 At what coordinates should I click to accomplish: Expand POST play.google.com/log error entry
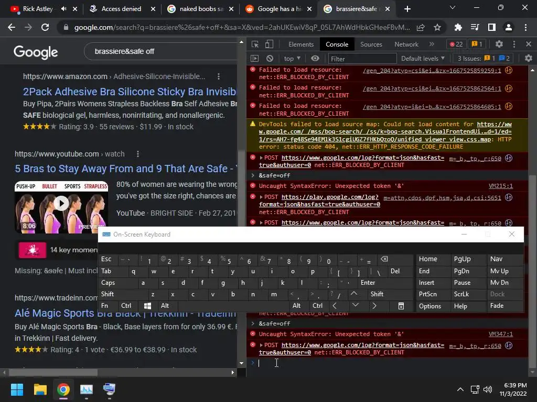pyautogui.click(x=261, y=197)
